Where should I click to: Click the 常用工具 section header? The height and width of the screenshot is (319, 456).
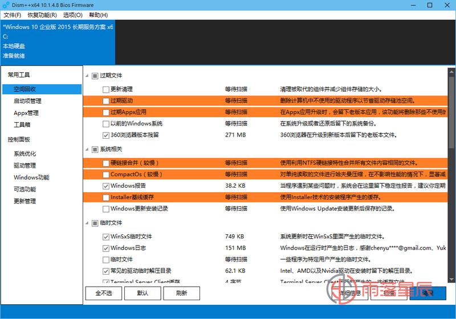[x=19, y=75]
